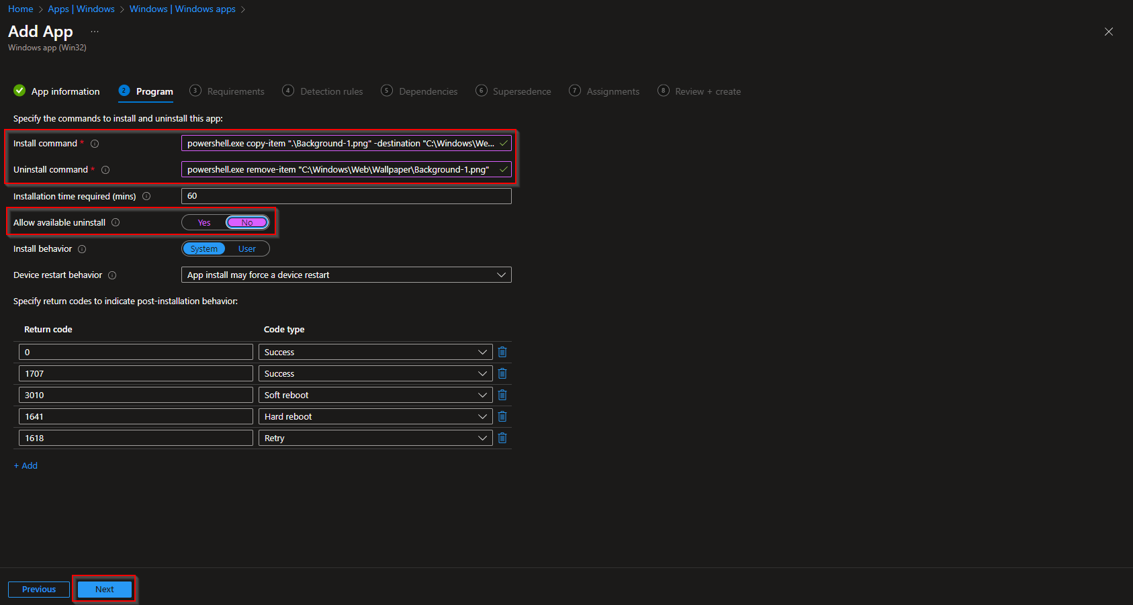This screenshot has height=605, width=1133.
Task: Remove the 3010 soft reboot return code
Action: 502,394
